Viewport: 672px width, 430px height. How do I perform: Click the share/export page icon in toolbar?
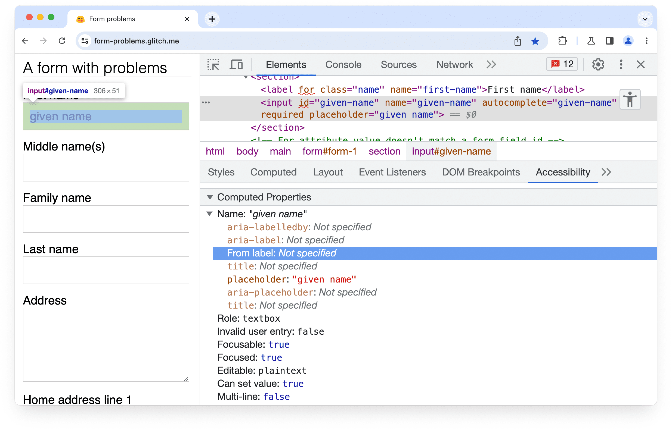click(x=518, y=41)
